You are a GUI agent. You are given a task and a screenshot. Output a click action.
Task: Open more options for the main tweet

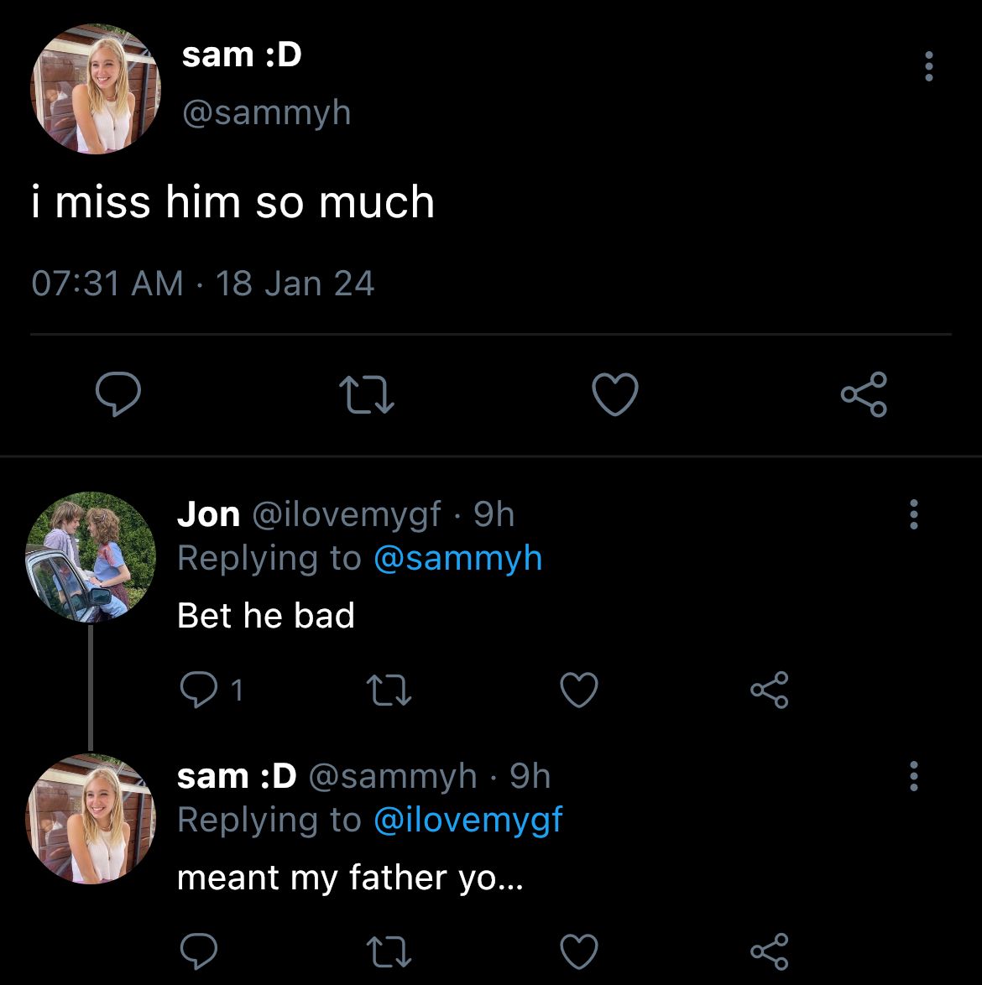coord(928,66)
